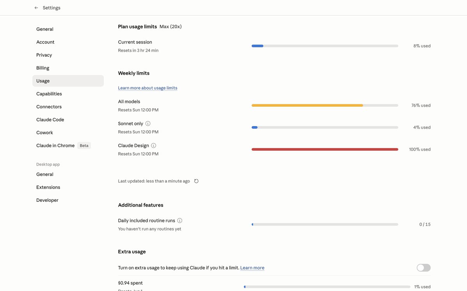Click the Claude Design label
Viewport: 467px width, 291px height.
click(x=133, y=145)
